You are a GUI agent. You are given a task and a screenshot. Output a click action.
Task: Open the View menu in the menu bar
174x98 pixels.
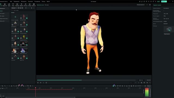30,2
